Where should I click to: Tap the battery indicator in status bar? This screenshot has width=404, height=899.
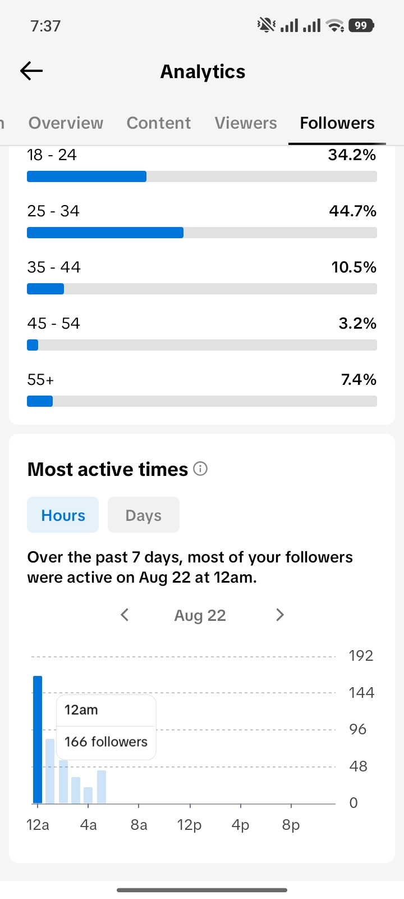pyautogui.click(x=361, y=25)
